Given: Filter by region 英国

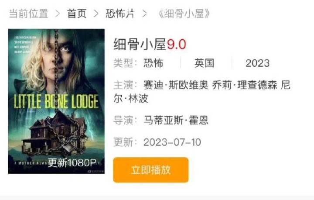Looking at the screenshot, I should (x=204, y=63).
